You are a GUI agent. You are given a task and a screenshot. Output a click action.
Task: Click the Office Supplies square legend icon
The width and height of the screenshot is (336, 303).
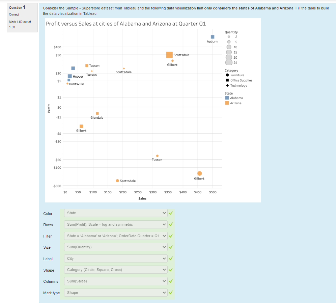[x=227, y=80]
